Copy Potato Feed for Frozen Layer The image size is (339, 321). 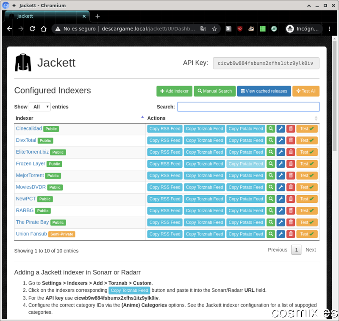tap(246, 164)
